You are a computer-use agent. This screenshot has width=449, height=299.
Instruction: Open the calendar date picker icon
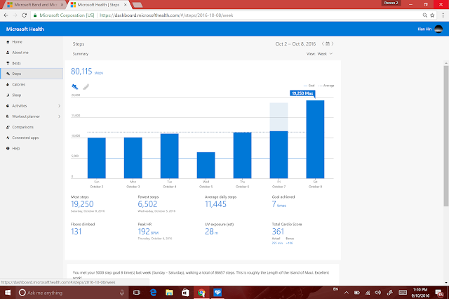[x=328, y=44]
